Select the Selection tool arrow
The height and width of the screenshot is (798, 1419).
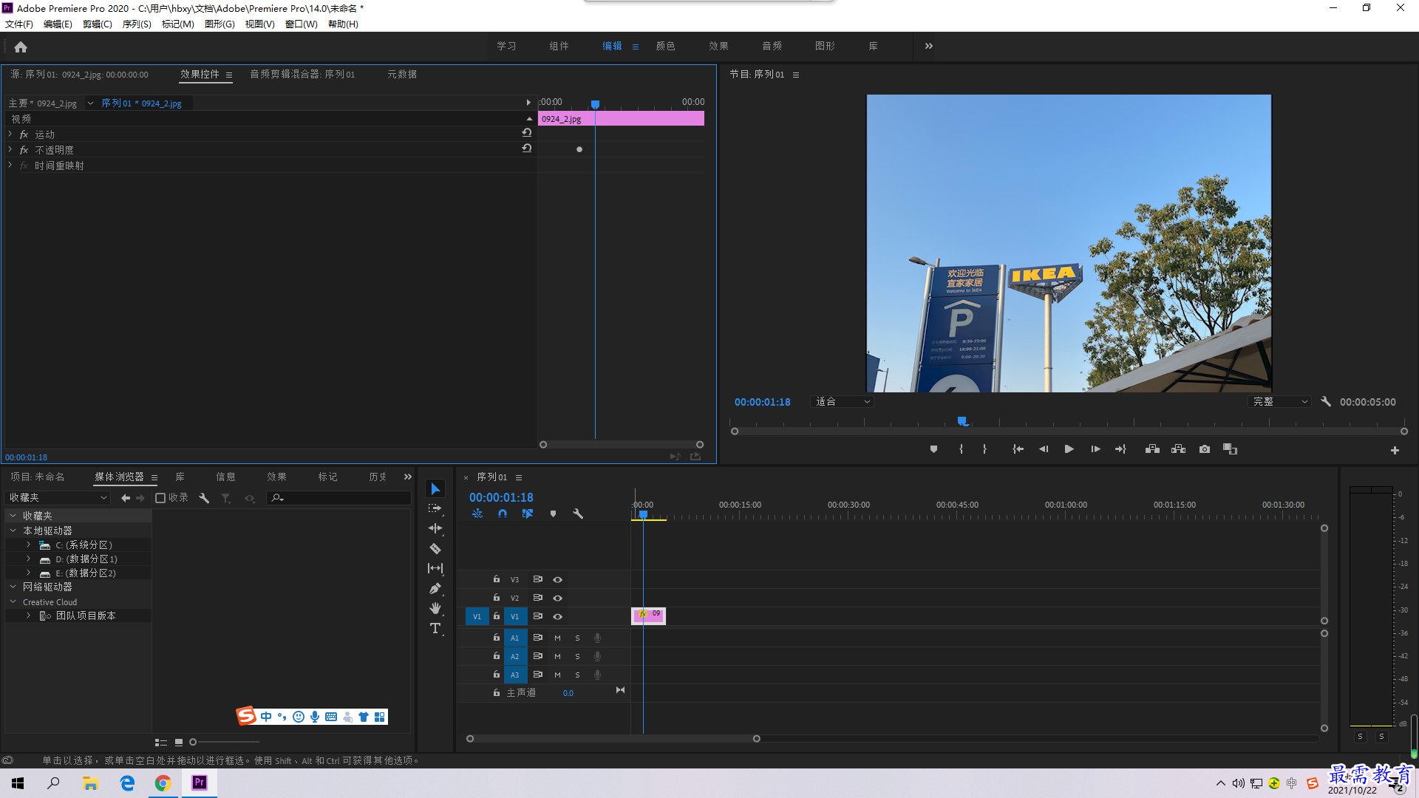pos(435,489)
